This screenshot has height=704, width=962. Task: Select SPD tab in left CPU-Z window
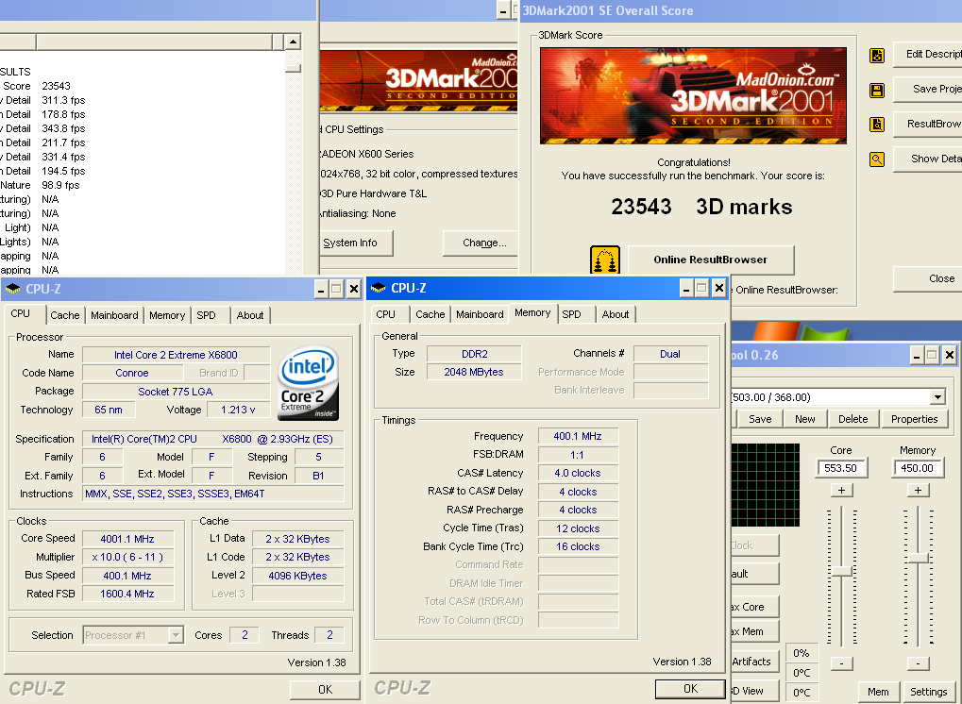206,315
